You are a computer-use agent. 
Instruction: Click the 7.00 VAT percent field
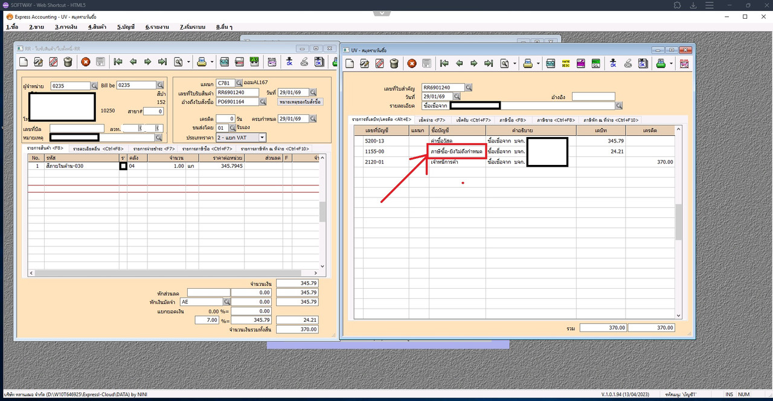point(207,320)
